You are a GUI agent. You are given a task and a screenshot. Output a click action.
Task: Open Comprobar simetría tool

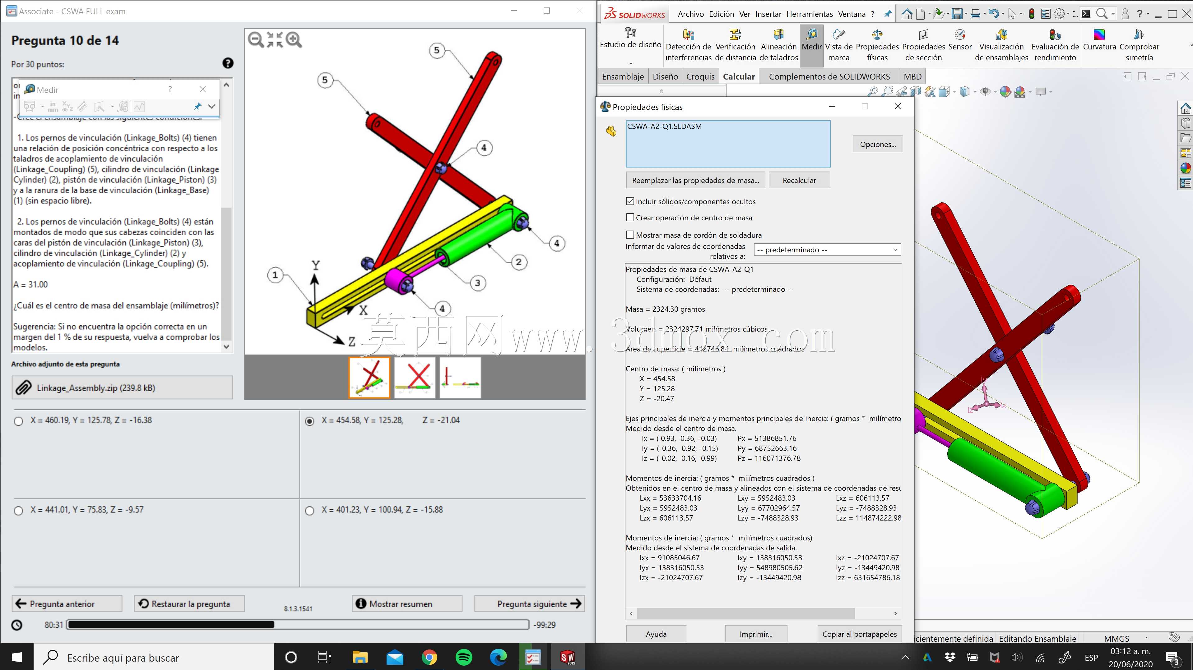click(1139, 45)
